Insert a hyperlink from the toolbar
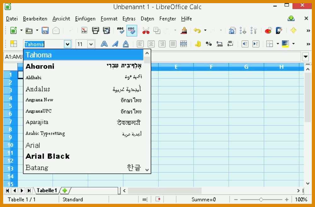The width and height of the screenshot is (315, 207). point(232,31)
